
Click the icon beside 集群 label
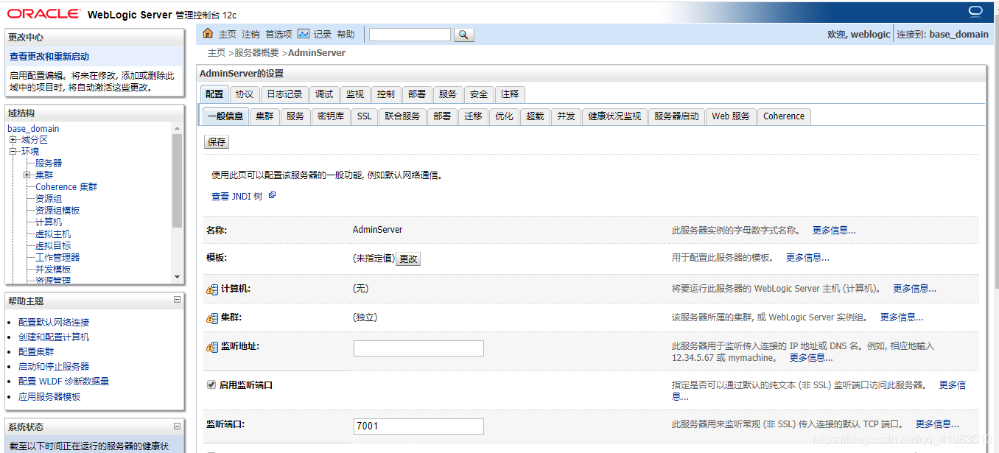(x=212, y=318)
